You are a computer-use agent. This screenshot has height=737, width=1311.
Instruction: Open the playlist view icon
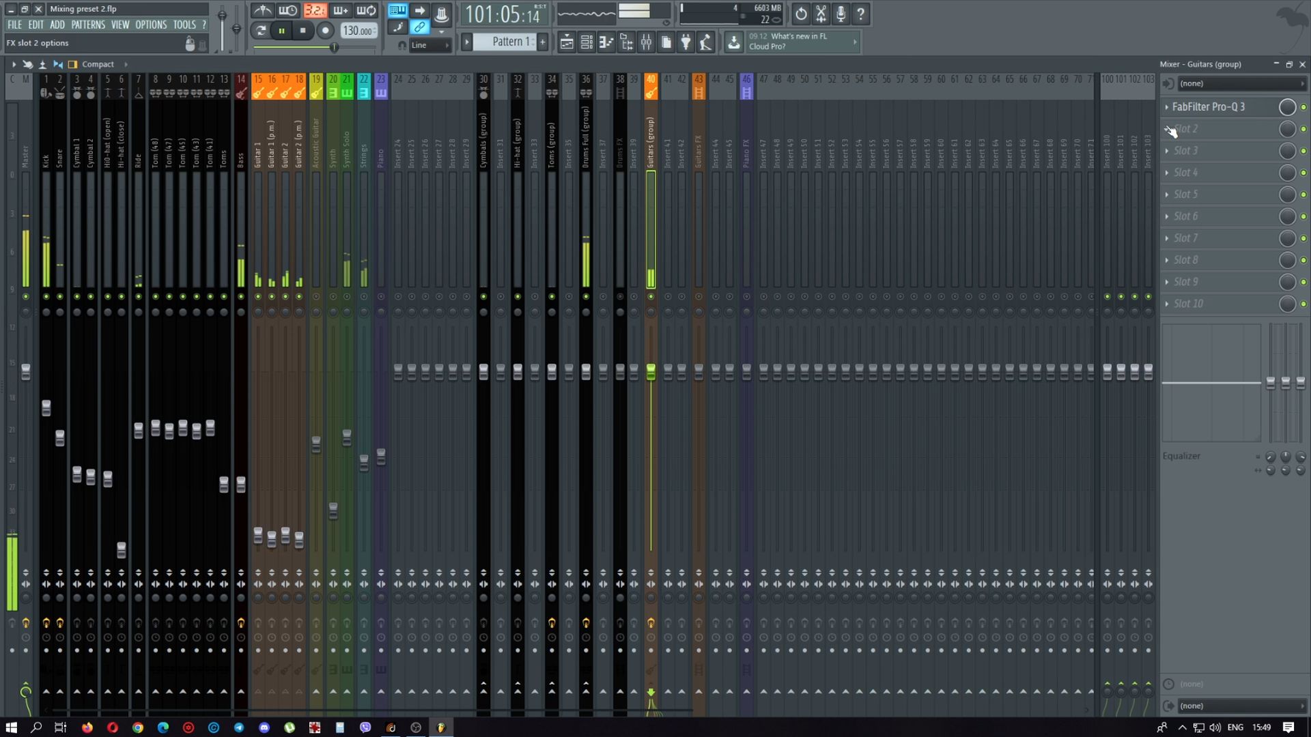(567, 42)
